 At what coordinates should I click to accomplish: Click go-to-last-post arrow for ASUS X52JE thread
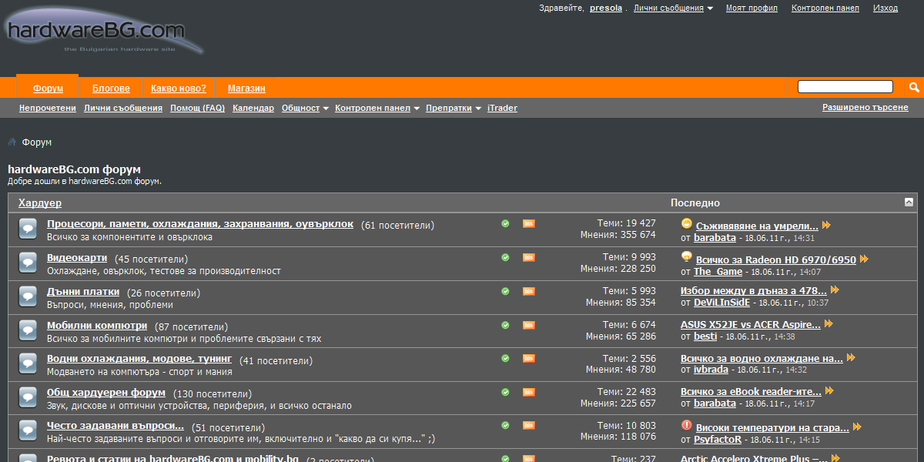829,325
